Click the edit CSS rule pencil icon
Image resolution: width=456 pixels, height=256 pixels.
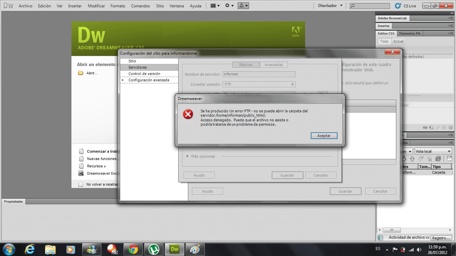[438, 128]
